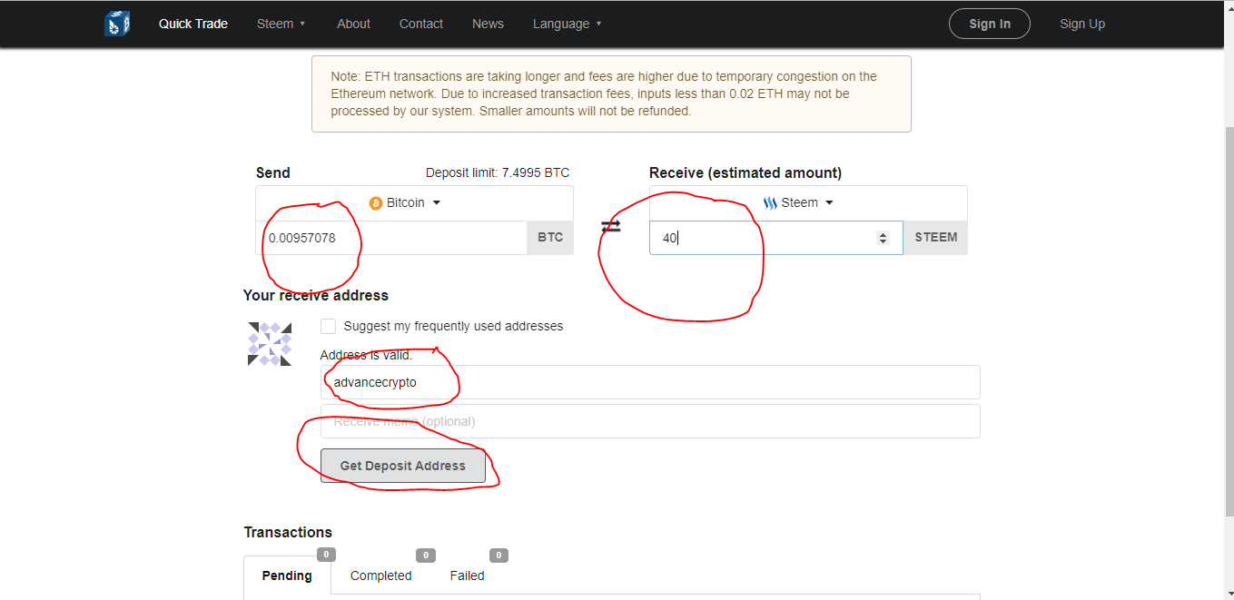Open the News page
This screenshot has width=1234, height=600.
pos(488,24)
